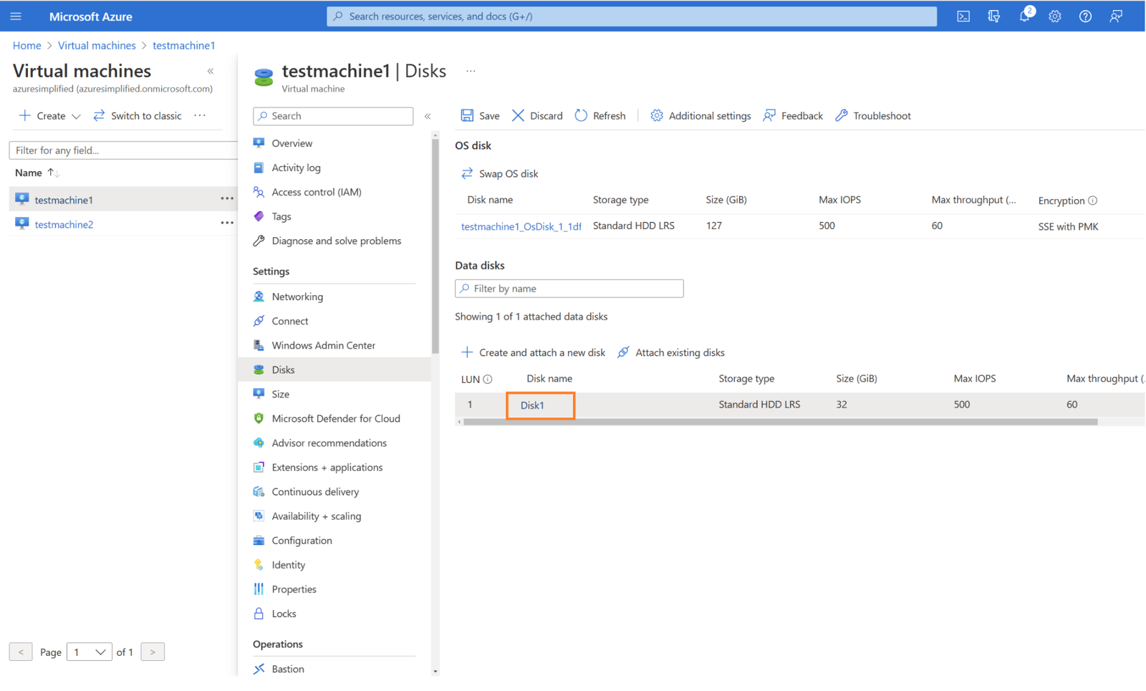This screenshot has height=691, width=1146.
Task: Open the Activity log section
Action: pyautogui.click(x=296, y=167)
